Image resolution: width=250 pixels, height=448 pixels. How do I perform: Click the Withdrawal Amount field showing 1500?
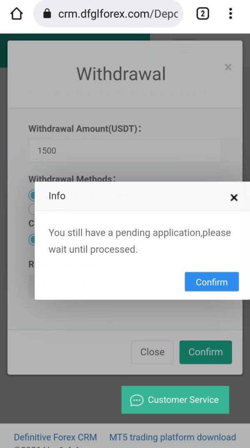coord(125,150)
